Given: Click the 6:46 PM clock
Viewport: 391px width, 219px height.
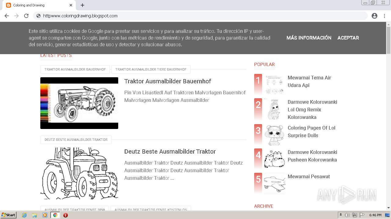Looking at the screenshot, I should pyautogui.click(x=375, y=215).
